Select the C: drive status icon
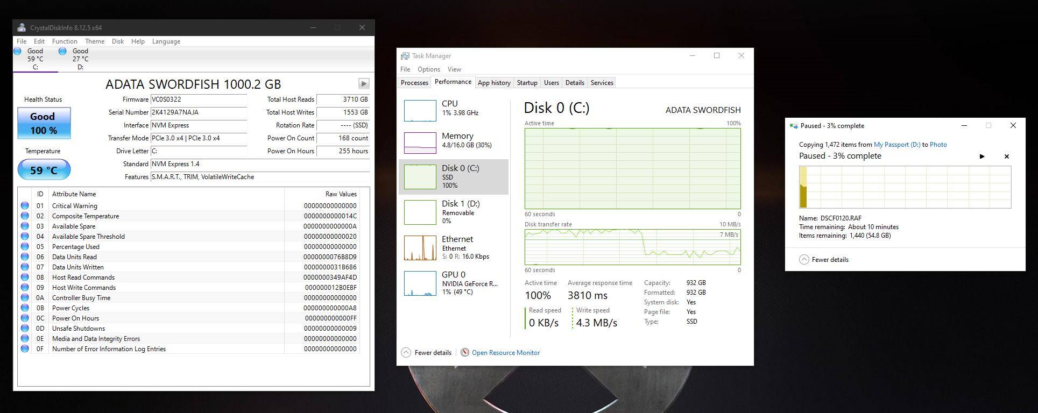Screen dimensions: 1038x413 tap(18, 52)
